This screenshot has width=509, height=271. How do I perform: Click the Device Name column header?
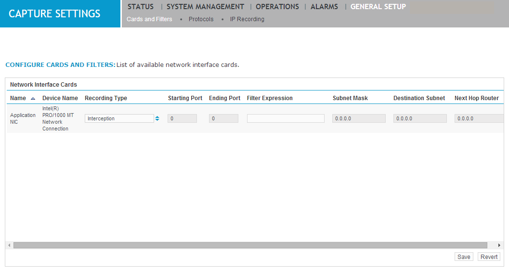point(60,98)
